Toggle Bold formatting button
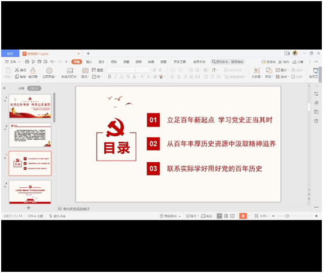Viewport: 323px width, 273px height. 109,77
